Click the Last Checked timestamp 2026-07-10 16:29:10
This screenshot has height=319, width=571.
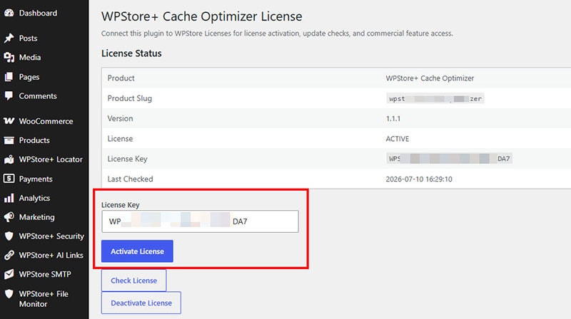pos(419,179)
